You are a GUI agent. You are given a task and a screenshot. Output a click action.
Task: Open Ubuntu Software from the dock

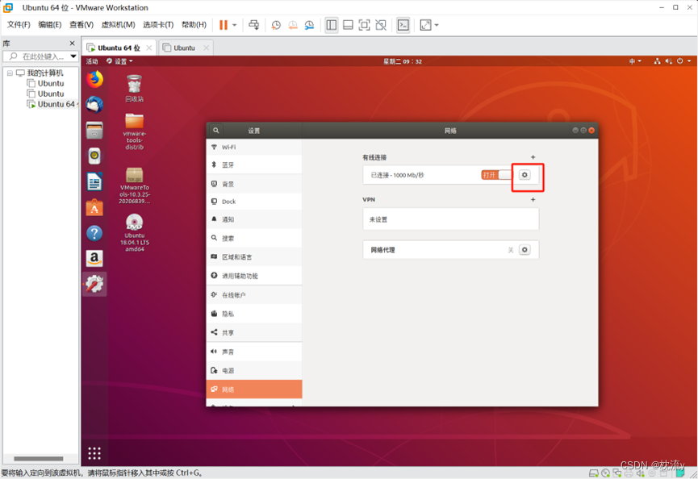[x=94, y=208]
